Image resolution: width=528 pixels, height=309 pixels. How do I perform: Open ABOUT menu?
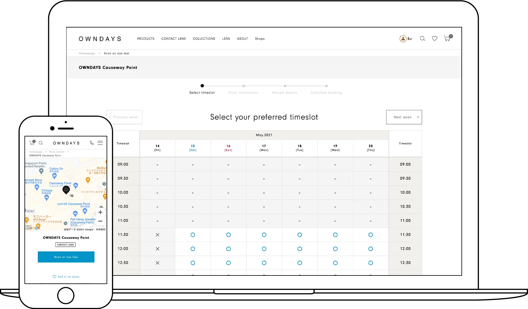[x=243, y=39]
